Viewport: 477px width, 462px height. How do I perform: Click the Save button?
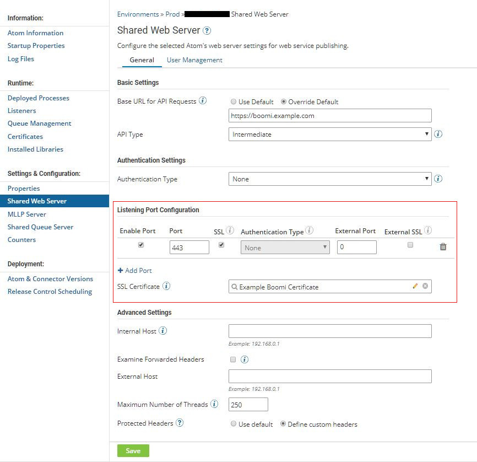(133, 450)
